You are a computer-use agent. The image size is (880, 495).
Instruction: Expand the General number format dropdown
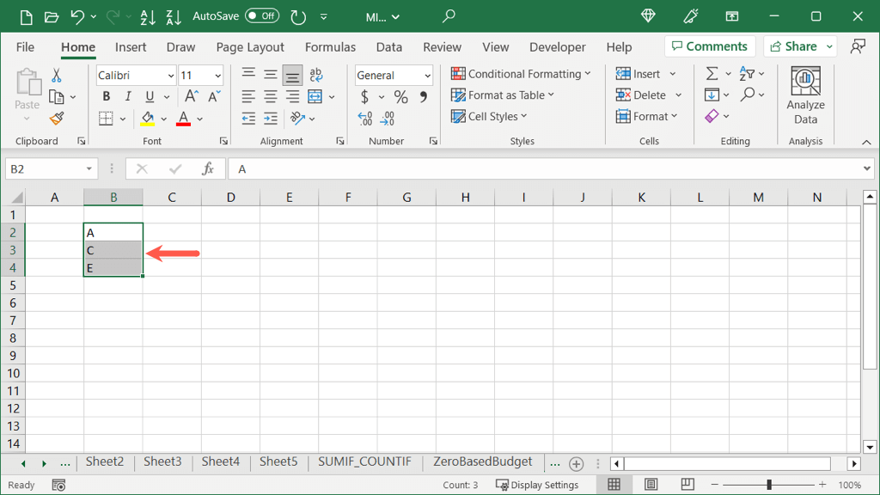pyautogui.click(x=427, y=76)
